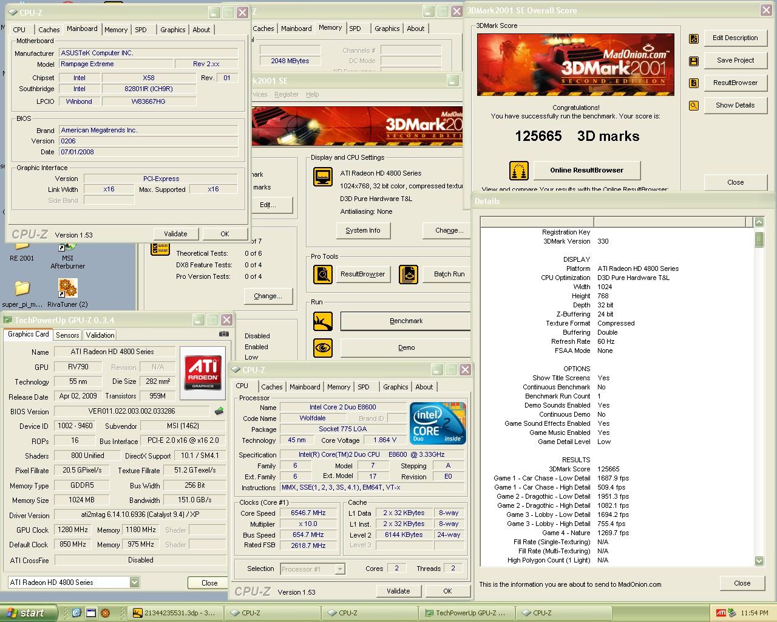The width and height of the screenshot is (777, 622).
Task: Open the Processor #1 selection dropdown
Action: 340,569
